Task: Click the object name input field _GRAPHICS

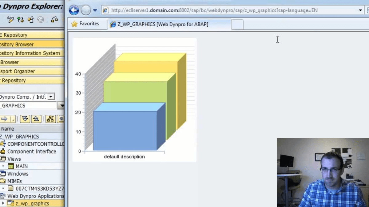Action: click(28, 105)
